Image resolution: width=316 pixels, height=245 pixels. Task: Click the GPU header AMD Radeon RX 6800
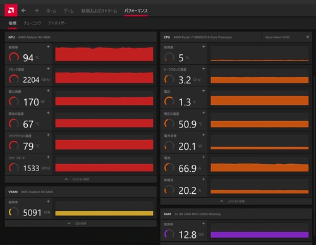point(34,37)
